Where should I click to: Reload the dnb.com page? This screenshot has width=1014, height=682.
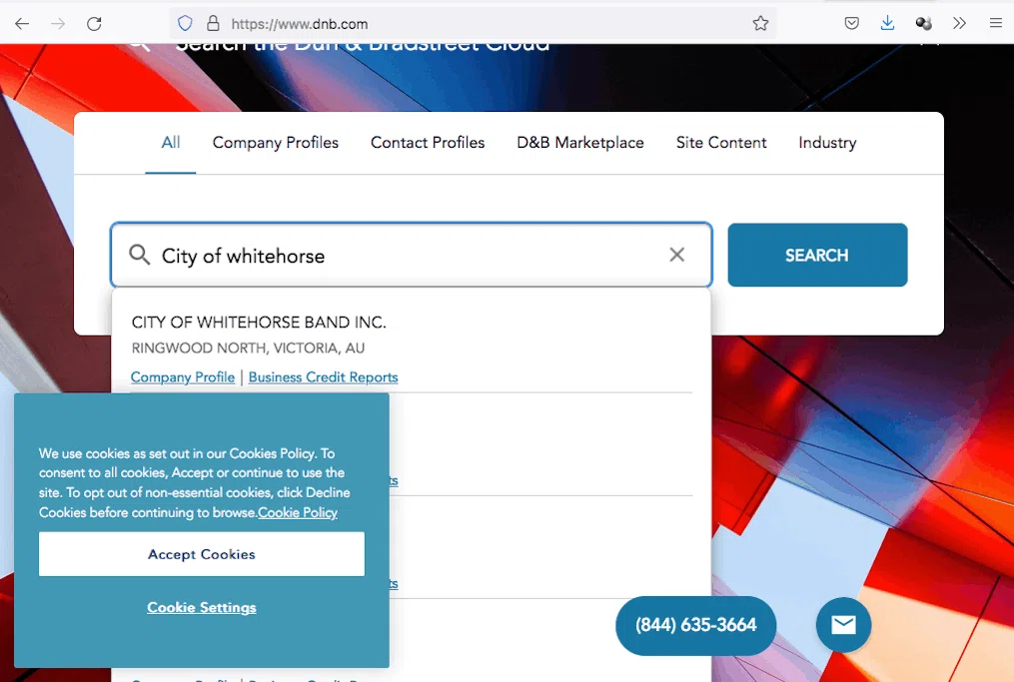tap(95, 24)
